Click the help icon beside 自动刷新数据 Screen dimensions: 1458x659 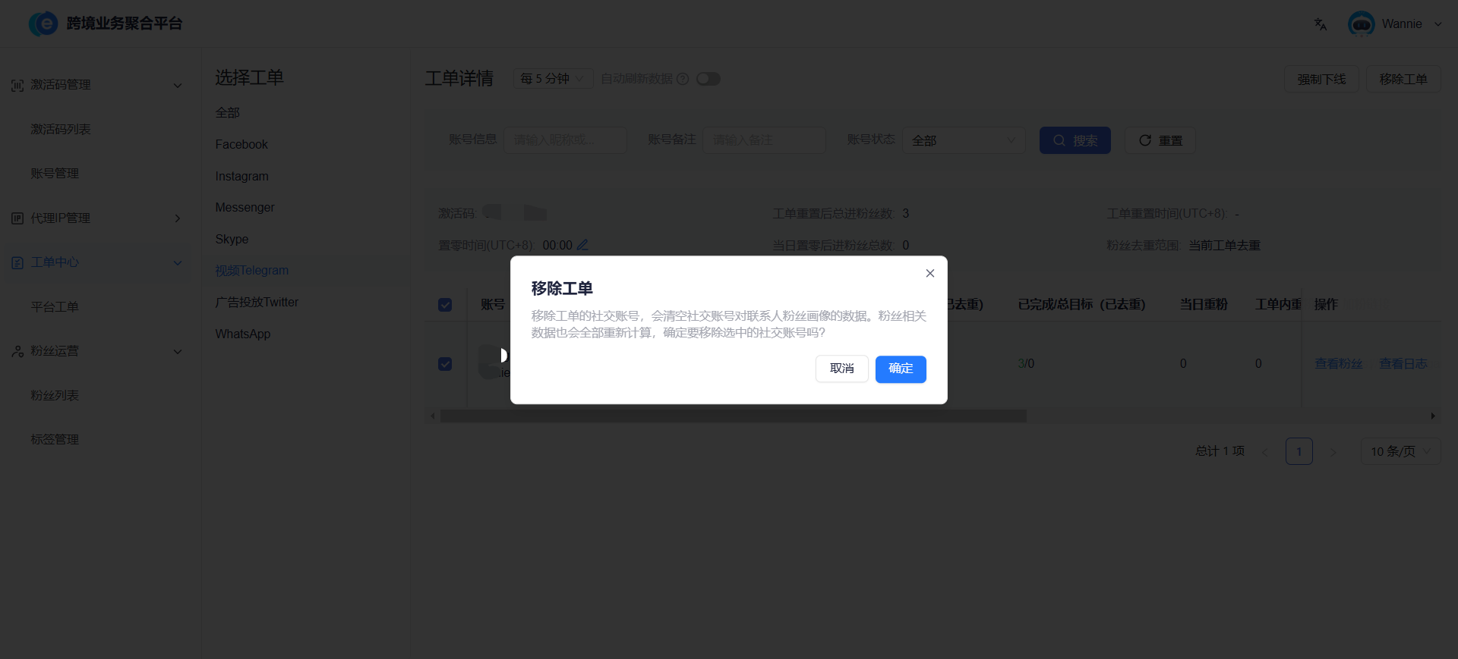683,79
